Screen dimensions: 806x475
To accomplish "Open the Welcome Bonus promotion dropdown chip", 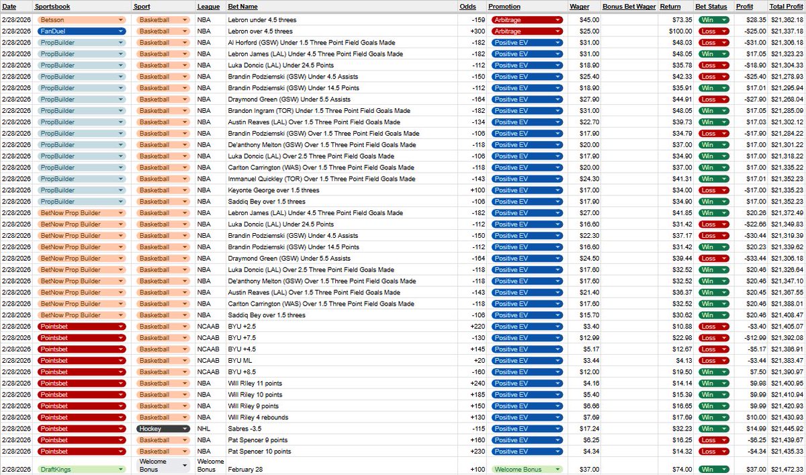I will click(x=527, y=469).
